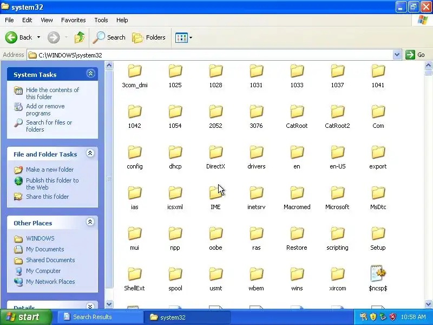This screenshot has height=325, width=433.
Task: Open My Network Places link
Action: coord(50,282)
